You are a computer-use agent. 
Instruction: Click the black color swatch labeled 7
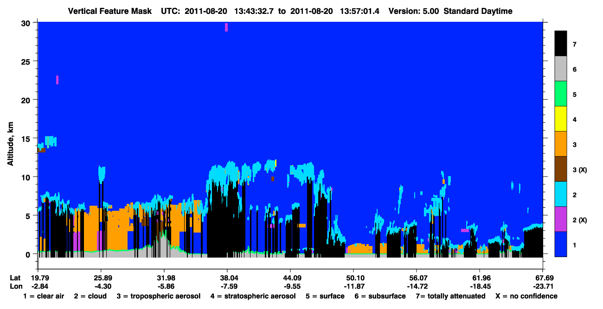pos(561,44)
